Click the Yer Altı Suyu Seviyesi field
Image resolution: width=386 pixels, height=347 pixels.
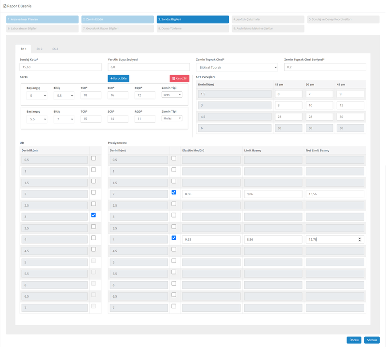[x=149, y=67]
